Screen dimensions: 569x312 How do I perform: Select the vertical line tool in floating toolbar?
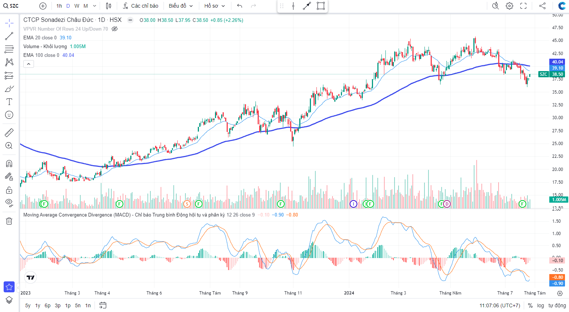(x=293, y=6)
